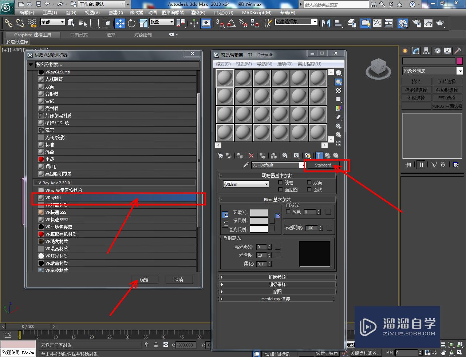Enable self-illumination 颜色 checkbox

pos(288,212)
